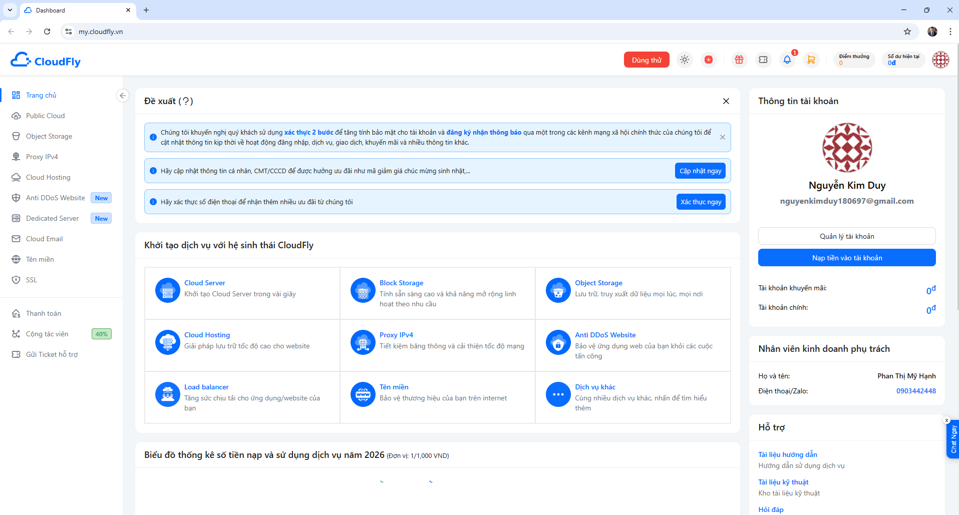Collapse the sidebar with arrow button
This screenshot has height=515, width=959.
(x=123, y=96)
